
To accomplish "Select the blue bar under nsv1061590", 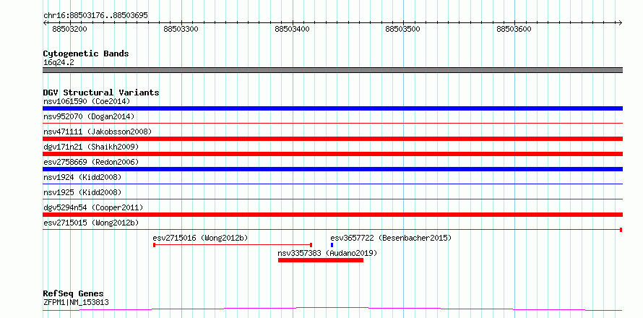I will 332,108.
